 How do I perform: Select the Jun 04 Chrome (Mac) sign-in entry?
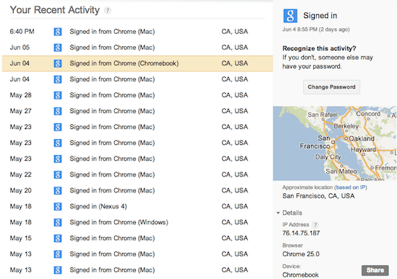pos(137,79)
